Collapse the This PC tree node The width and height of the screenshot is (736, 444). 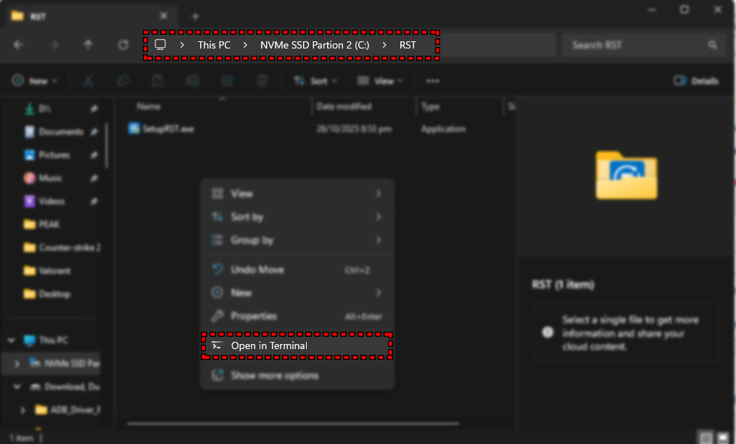coord(10,340)
